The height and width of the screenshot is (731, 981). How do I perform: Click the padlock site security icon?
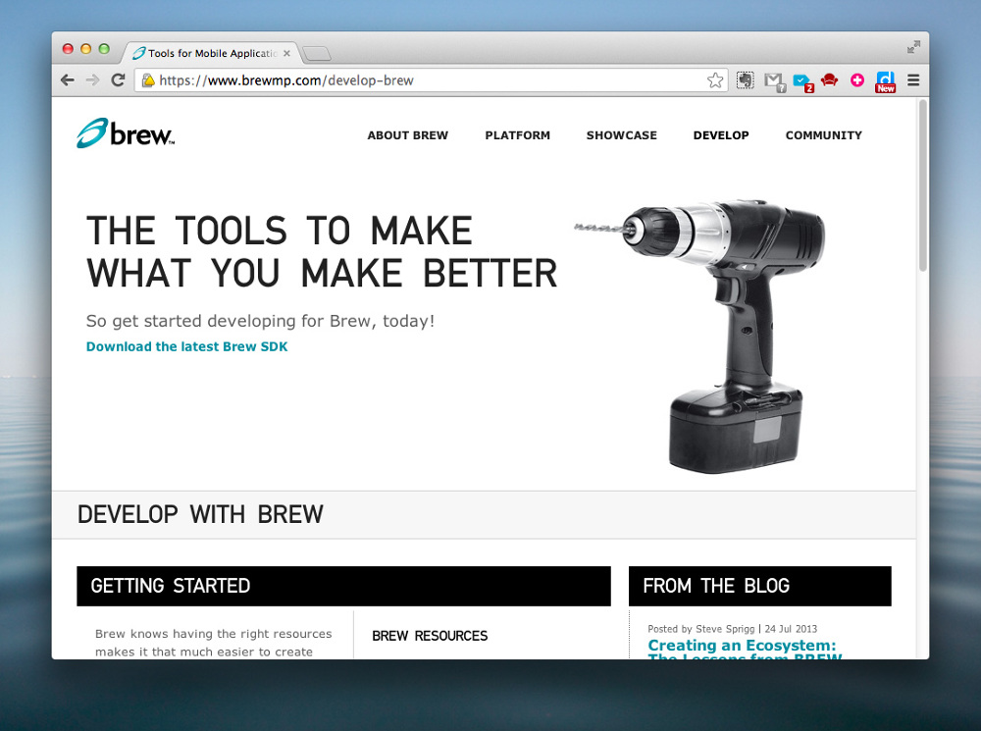pyautogui.click(x=148, y=80)
